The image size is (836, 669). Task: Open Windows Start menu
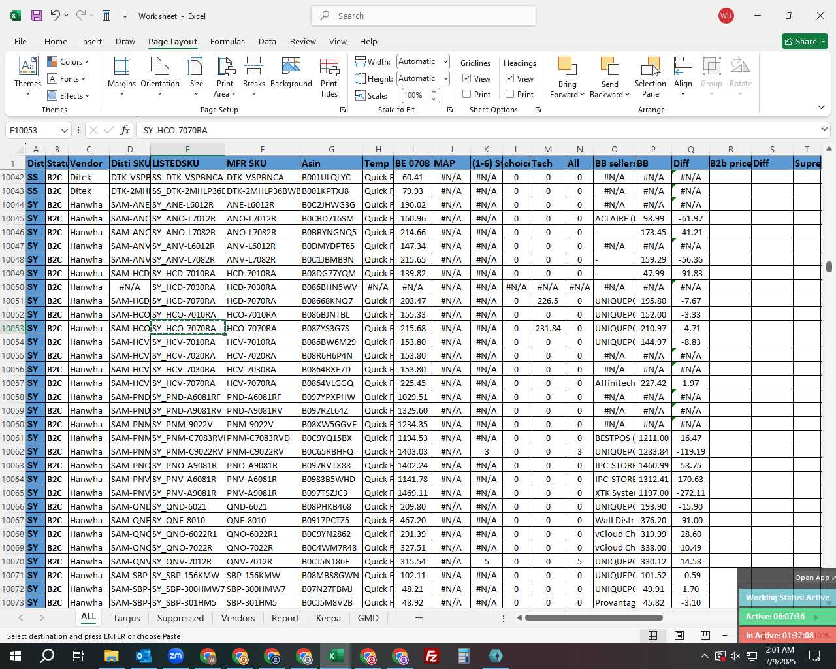pyautogui.click(x=15, y=656)
